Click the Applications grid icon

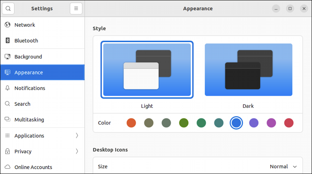7,136
